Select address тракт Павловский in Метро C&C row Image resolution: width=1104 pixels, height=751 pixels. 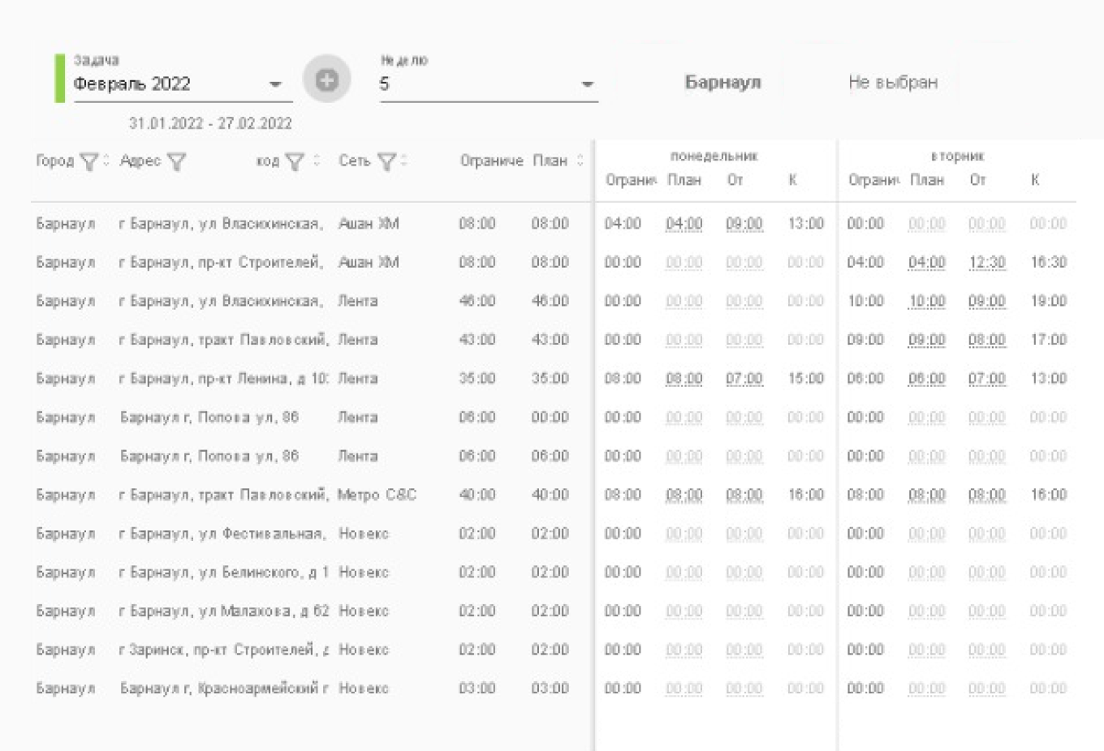pyautogui.click(x=223, y=495)
